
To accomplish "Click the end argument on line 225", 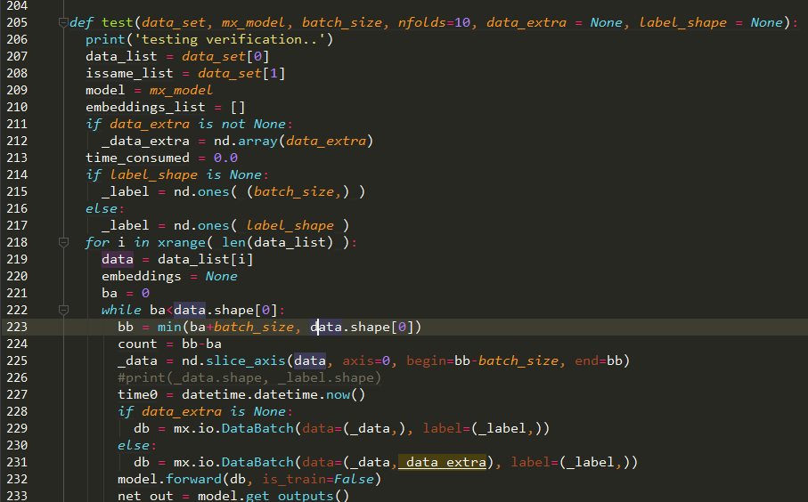I will (586, 361).
